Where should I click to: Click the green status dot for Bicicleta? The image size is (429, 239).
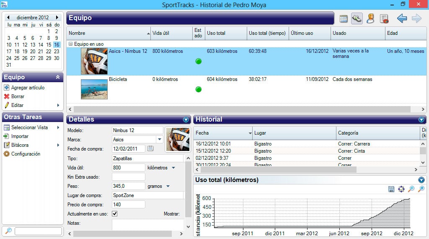199,89
